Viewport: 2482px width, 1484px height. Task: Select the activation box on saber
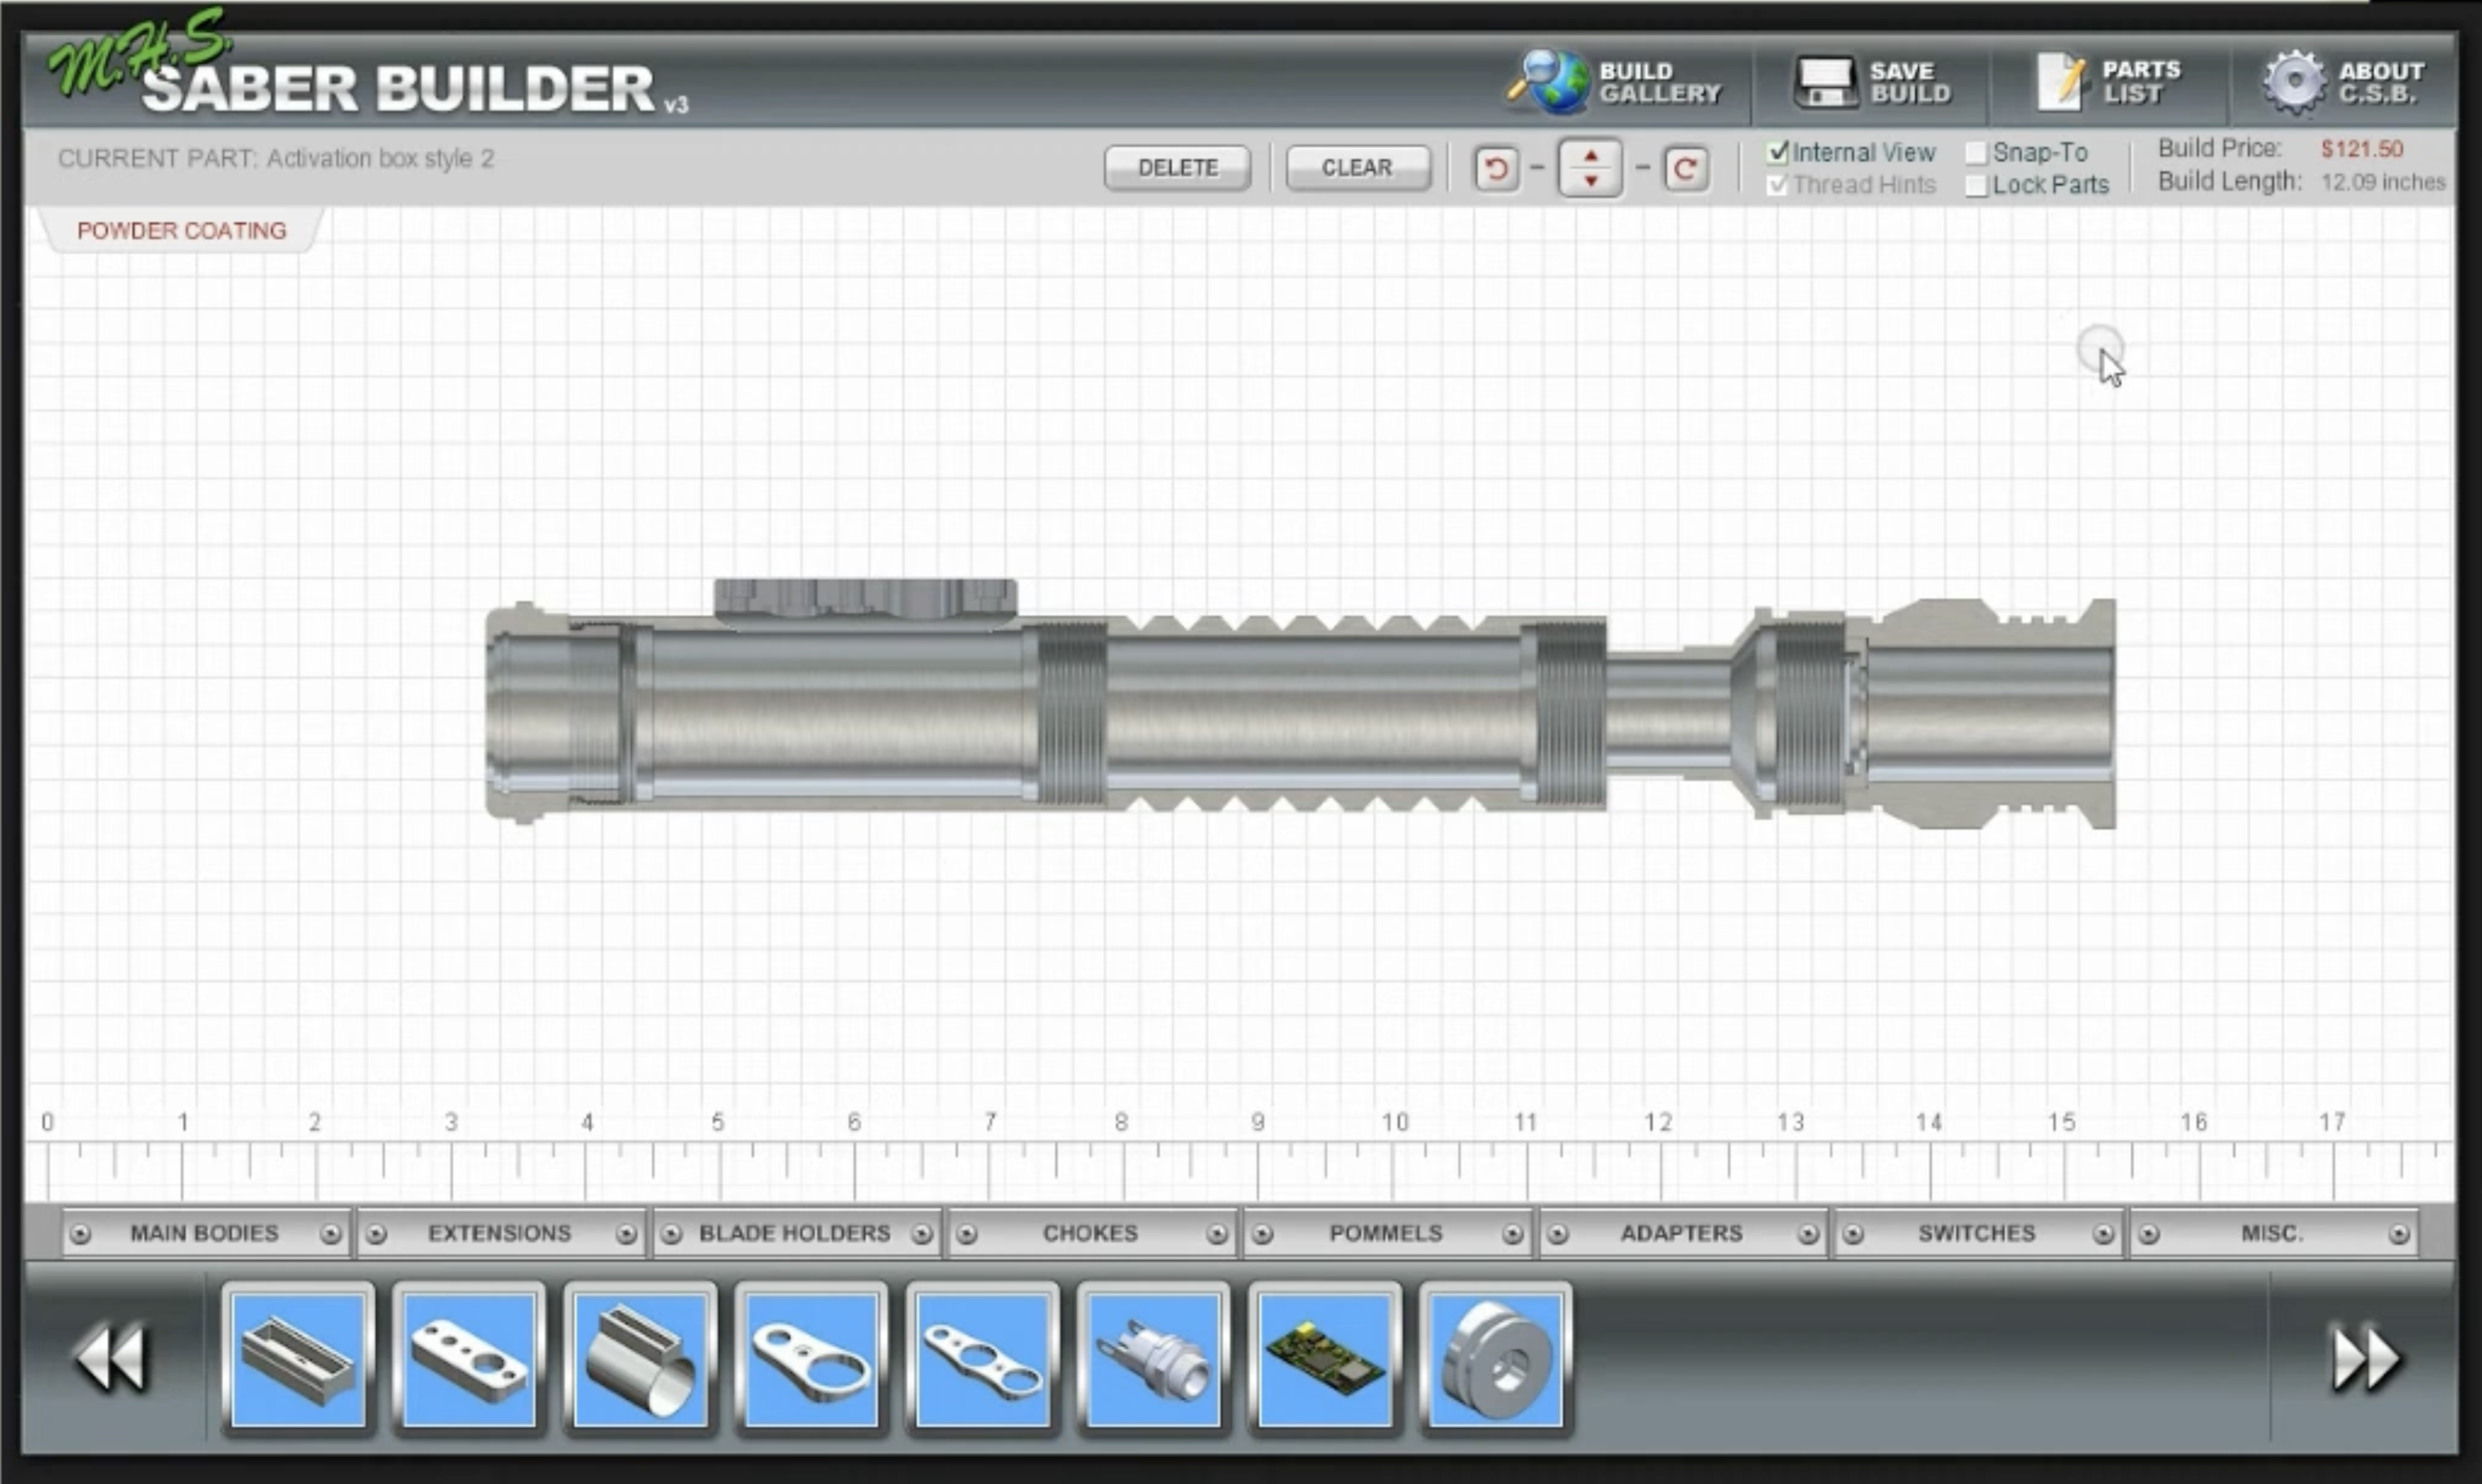[866, 604]
